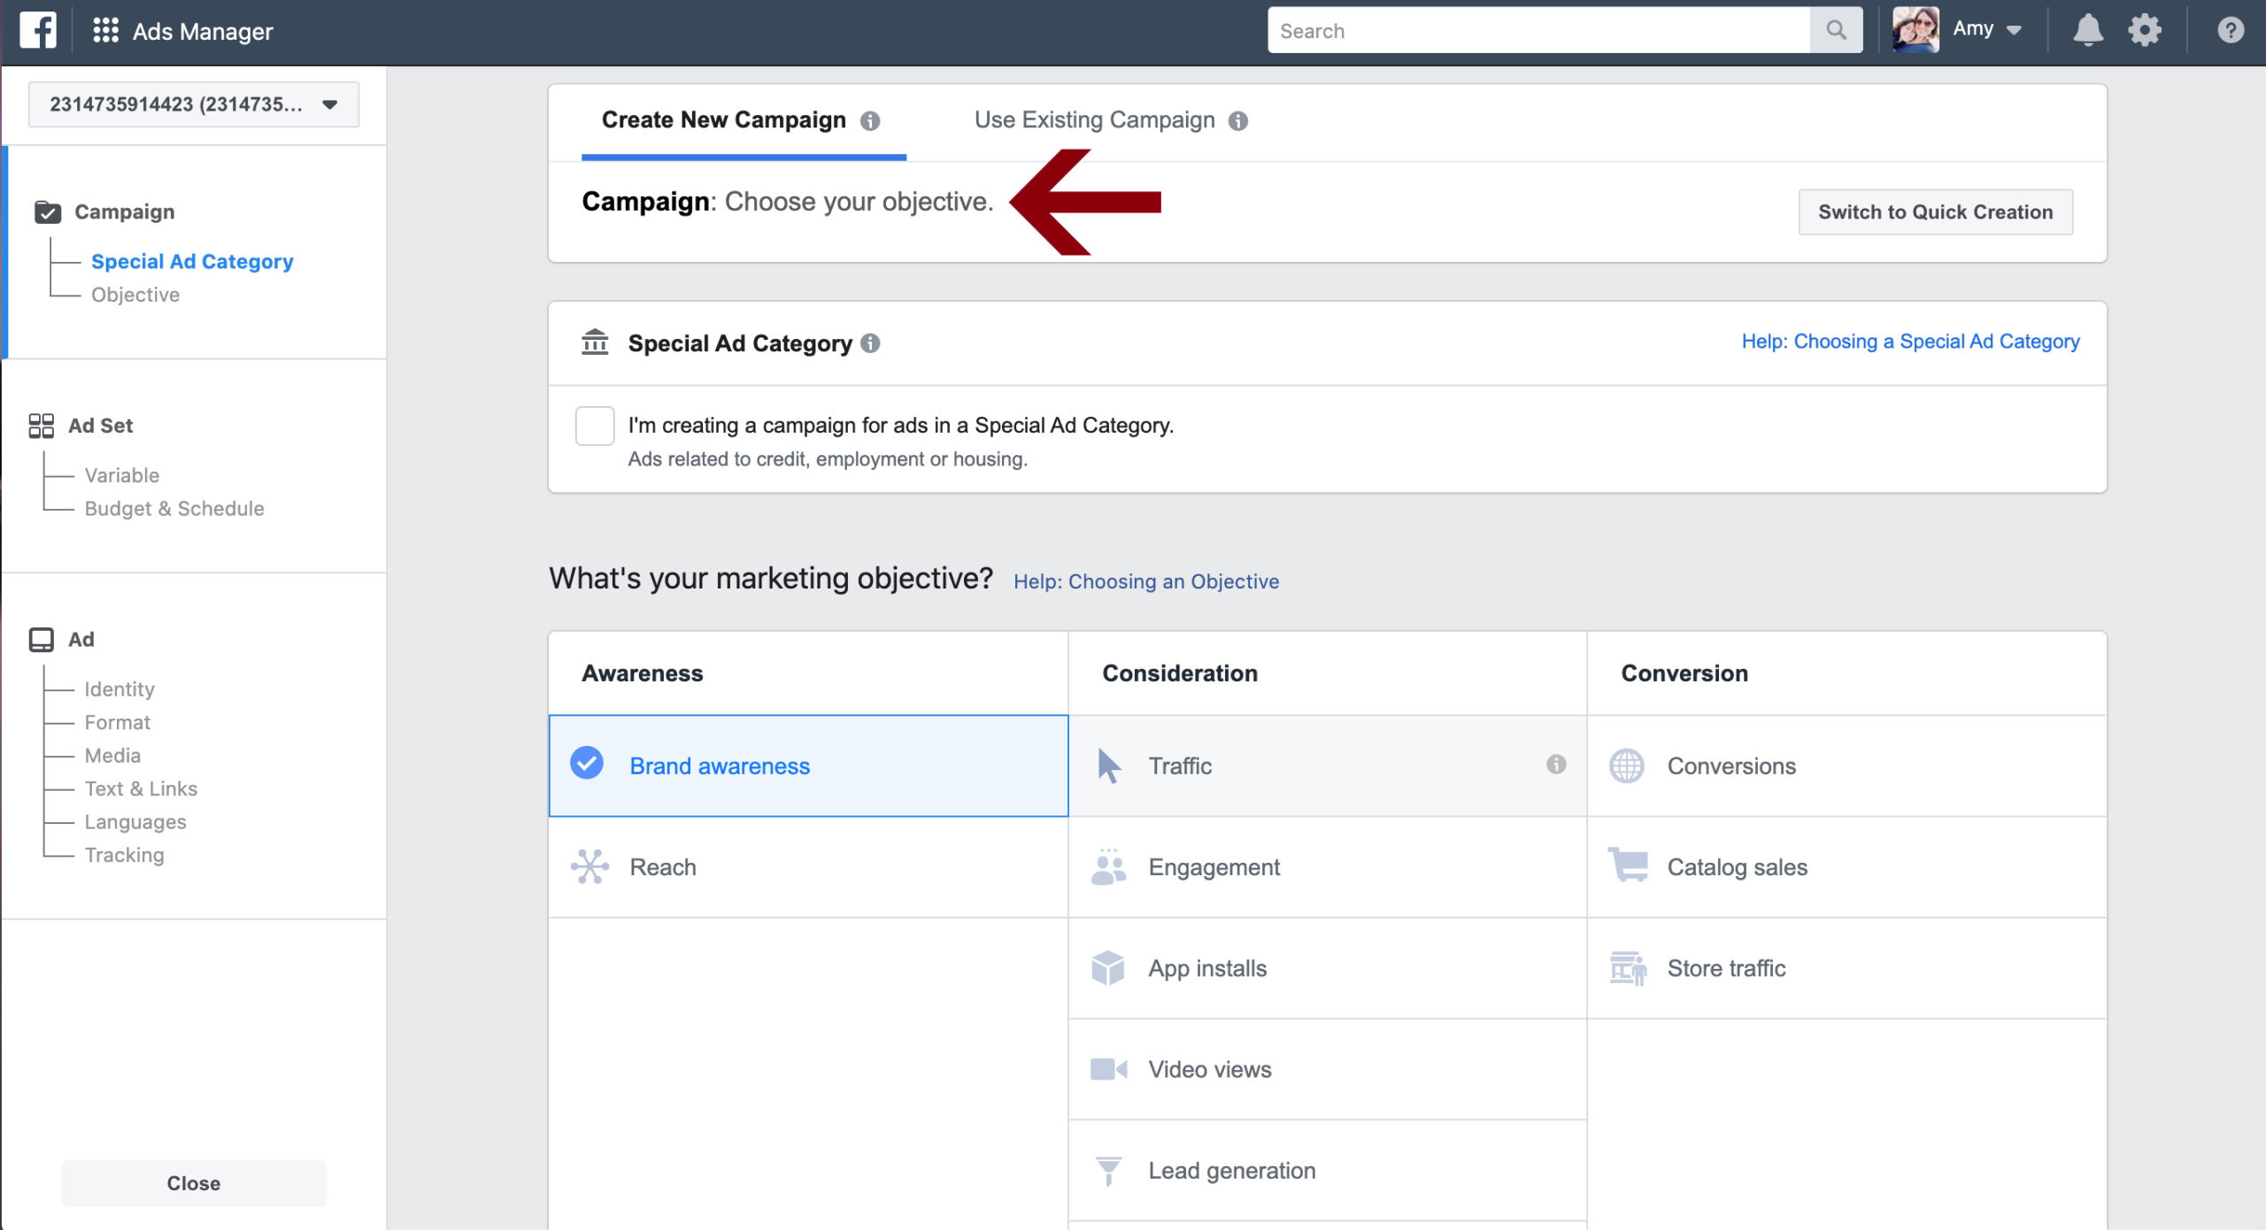Select Special Ad Category in sidebar
This screenshot has height=1230, width=2266.
pos(192,262)
